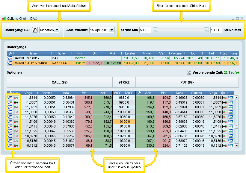The image size is (246, 173).
Task: Maximize the Options-Chain window
Action: pyautogui.click(x=237, y=18)
